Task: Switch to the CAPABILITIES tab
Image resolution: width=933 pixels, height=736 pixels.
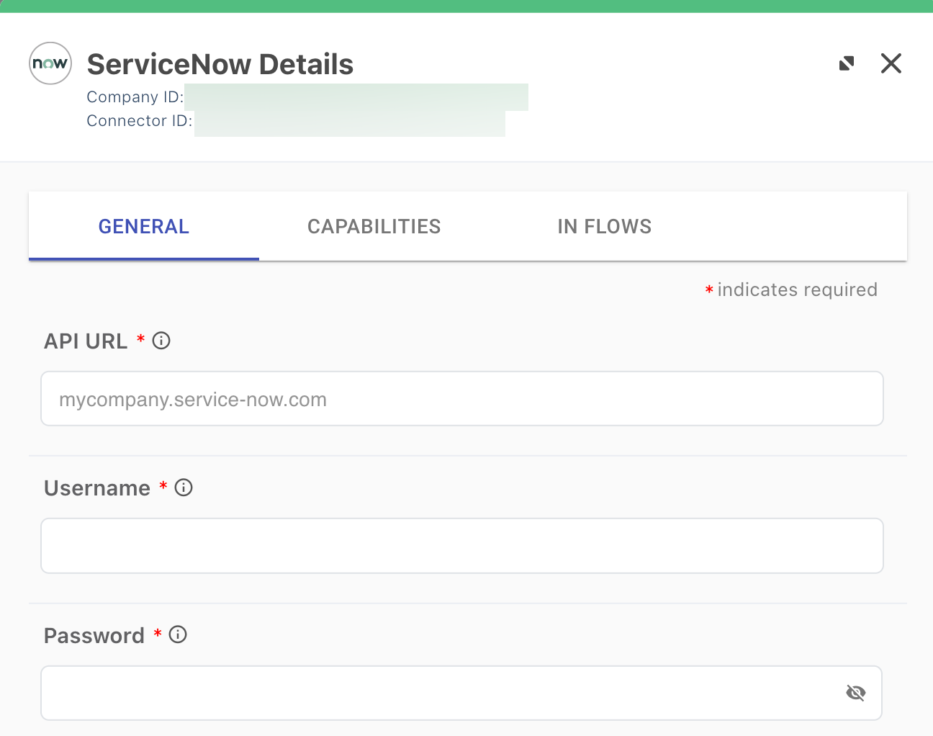Action: click(374, 226)
